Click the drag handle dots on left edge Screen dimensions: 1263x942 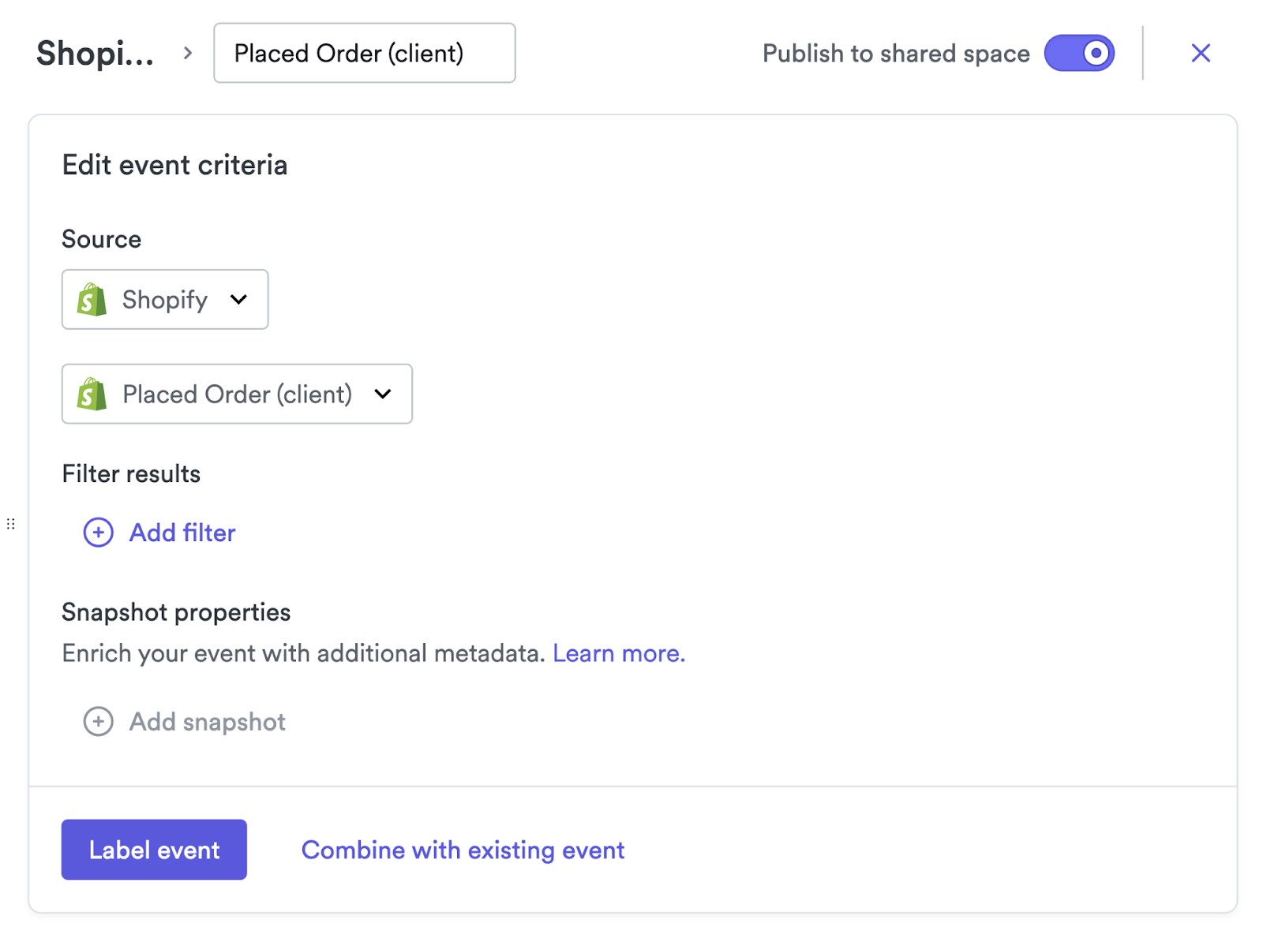tap(11, 524)
